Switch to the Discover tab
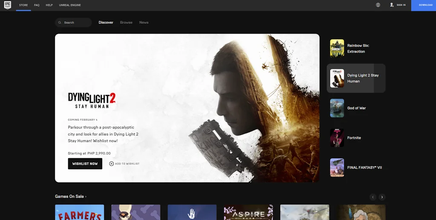 106,23
